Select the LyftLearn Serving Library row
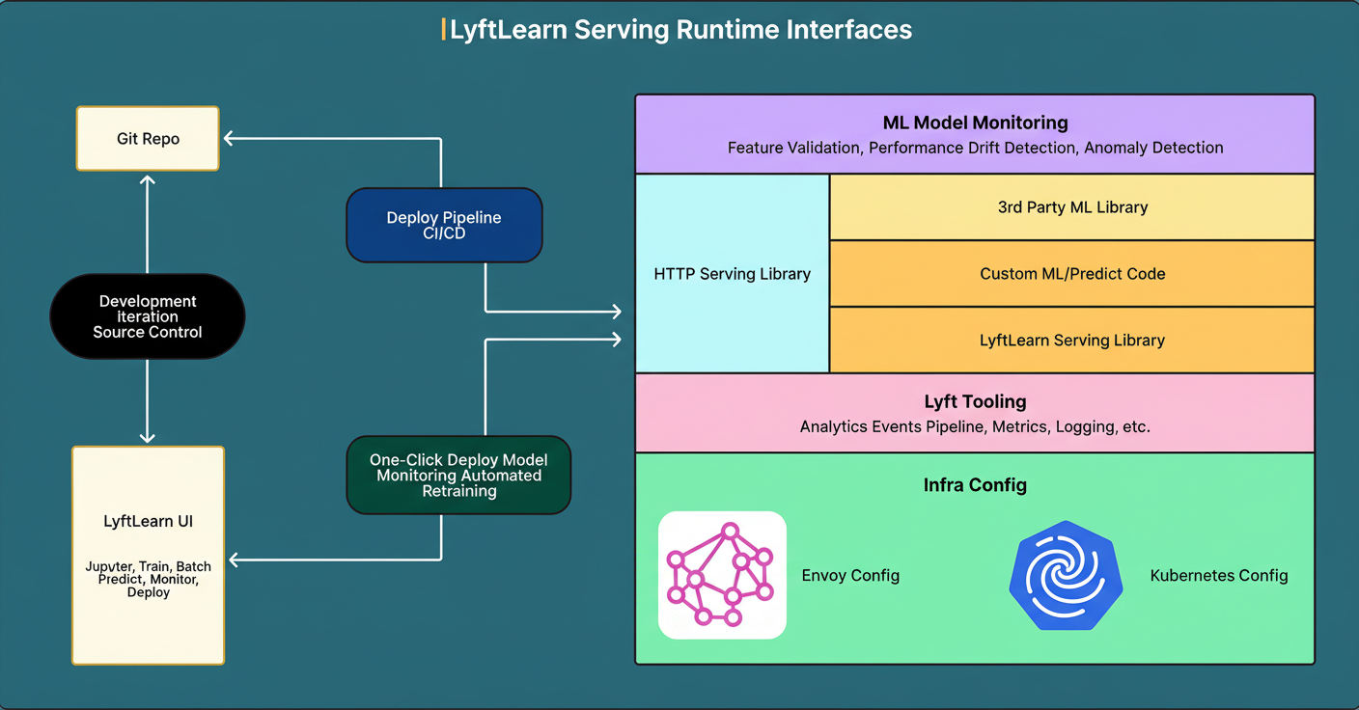This screenshot has height=710, width=1359. pos(1071,341)
